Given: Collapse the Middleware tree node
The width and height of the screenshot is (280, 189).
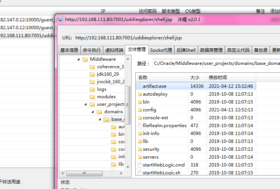Looking at the screenshot, I should point(78,59).
